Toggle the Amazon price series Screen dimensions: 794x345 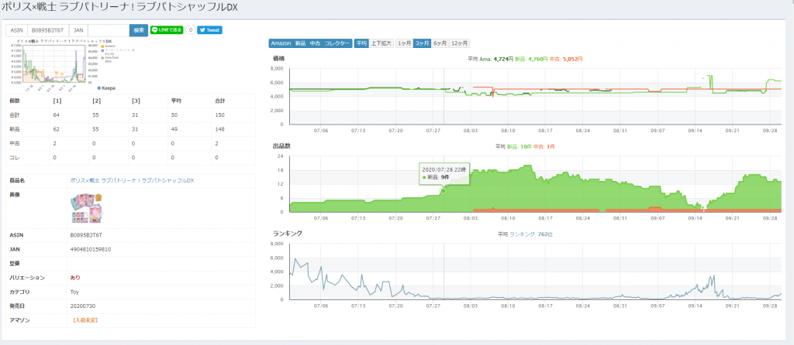[x=281, y=43]
